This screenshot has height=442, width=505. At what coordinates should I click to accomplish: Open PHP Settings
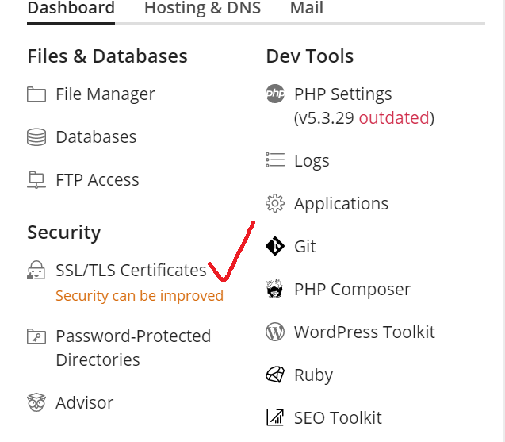pos(343,94)
